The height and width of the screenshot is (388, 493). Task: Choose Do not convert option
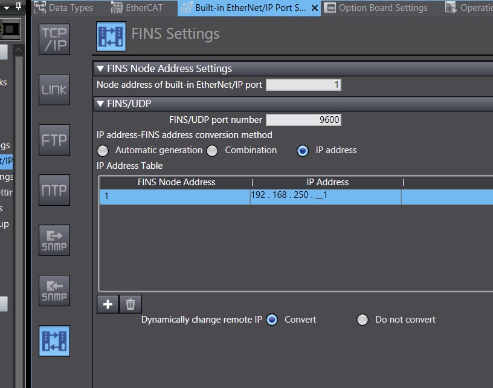click(362, 320)
